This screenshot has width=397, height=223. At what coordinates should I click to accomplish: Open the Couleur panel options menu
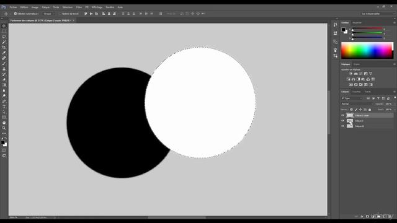(x=395, y=23)
